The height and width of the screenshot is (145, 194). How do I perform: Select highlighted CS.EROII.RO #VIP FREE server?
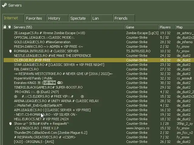click(99, 60)
